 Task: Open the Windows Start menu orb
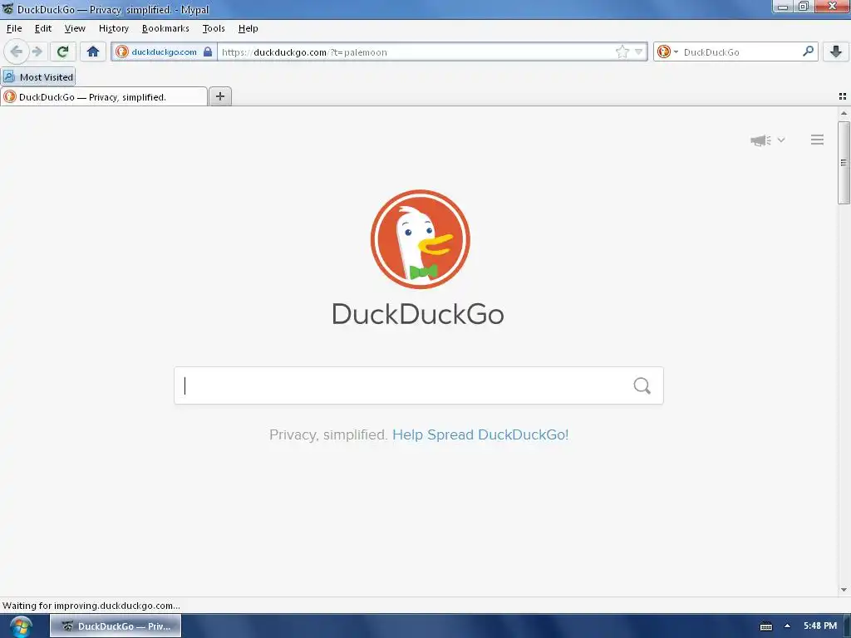(21, 626)
